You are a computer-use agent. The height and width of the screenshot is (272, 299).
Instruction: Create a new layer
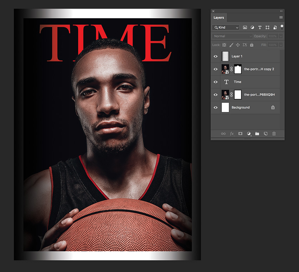coord(266,134)
